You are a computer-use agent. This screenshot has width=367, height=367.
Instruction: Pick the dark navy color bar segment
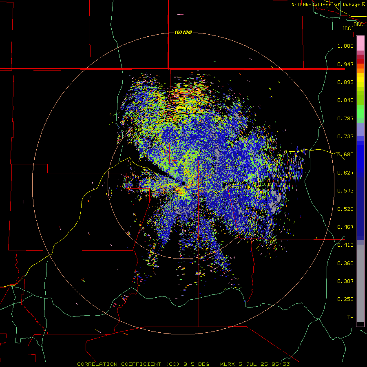click(x=360, y=206)
